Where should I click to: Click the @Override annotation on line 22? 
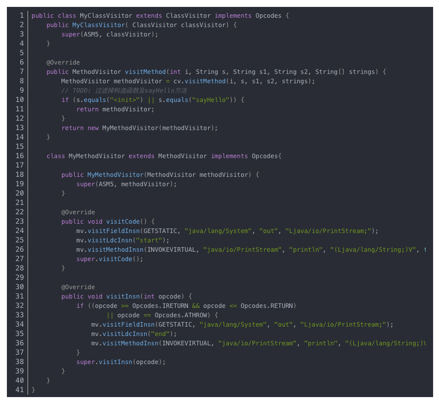click(78, 212)
